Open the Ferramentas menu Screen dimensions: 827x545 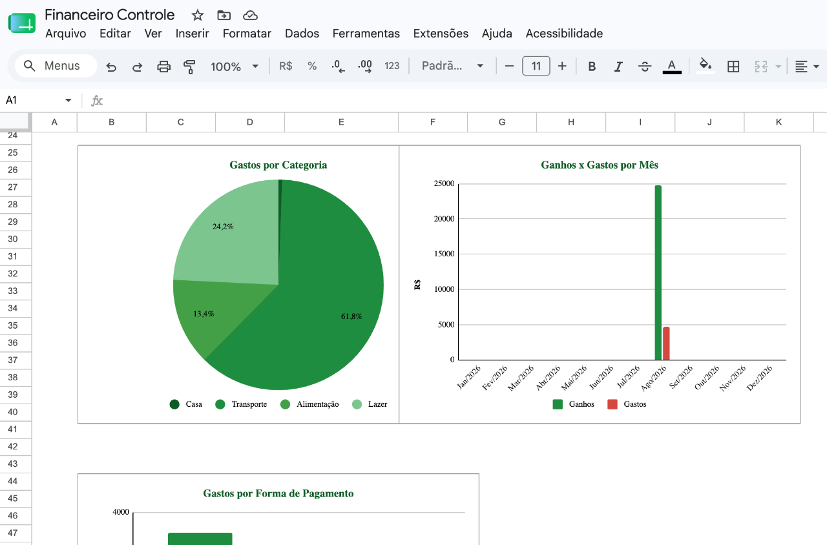tap(366, 34)
